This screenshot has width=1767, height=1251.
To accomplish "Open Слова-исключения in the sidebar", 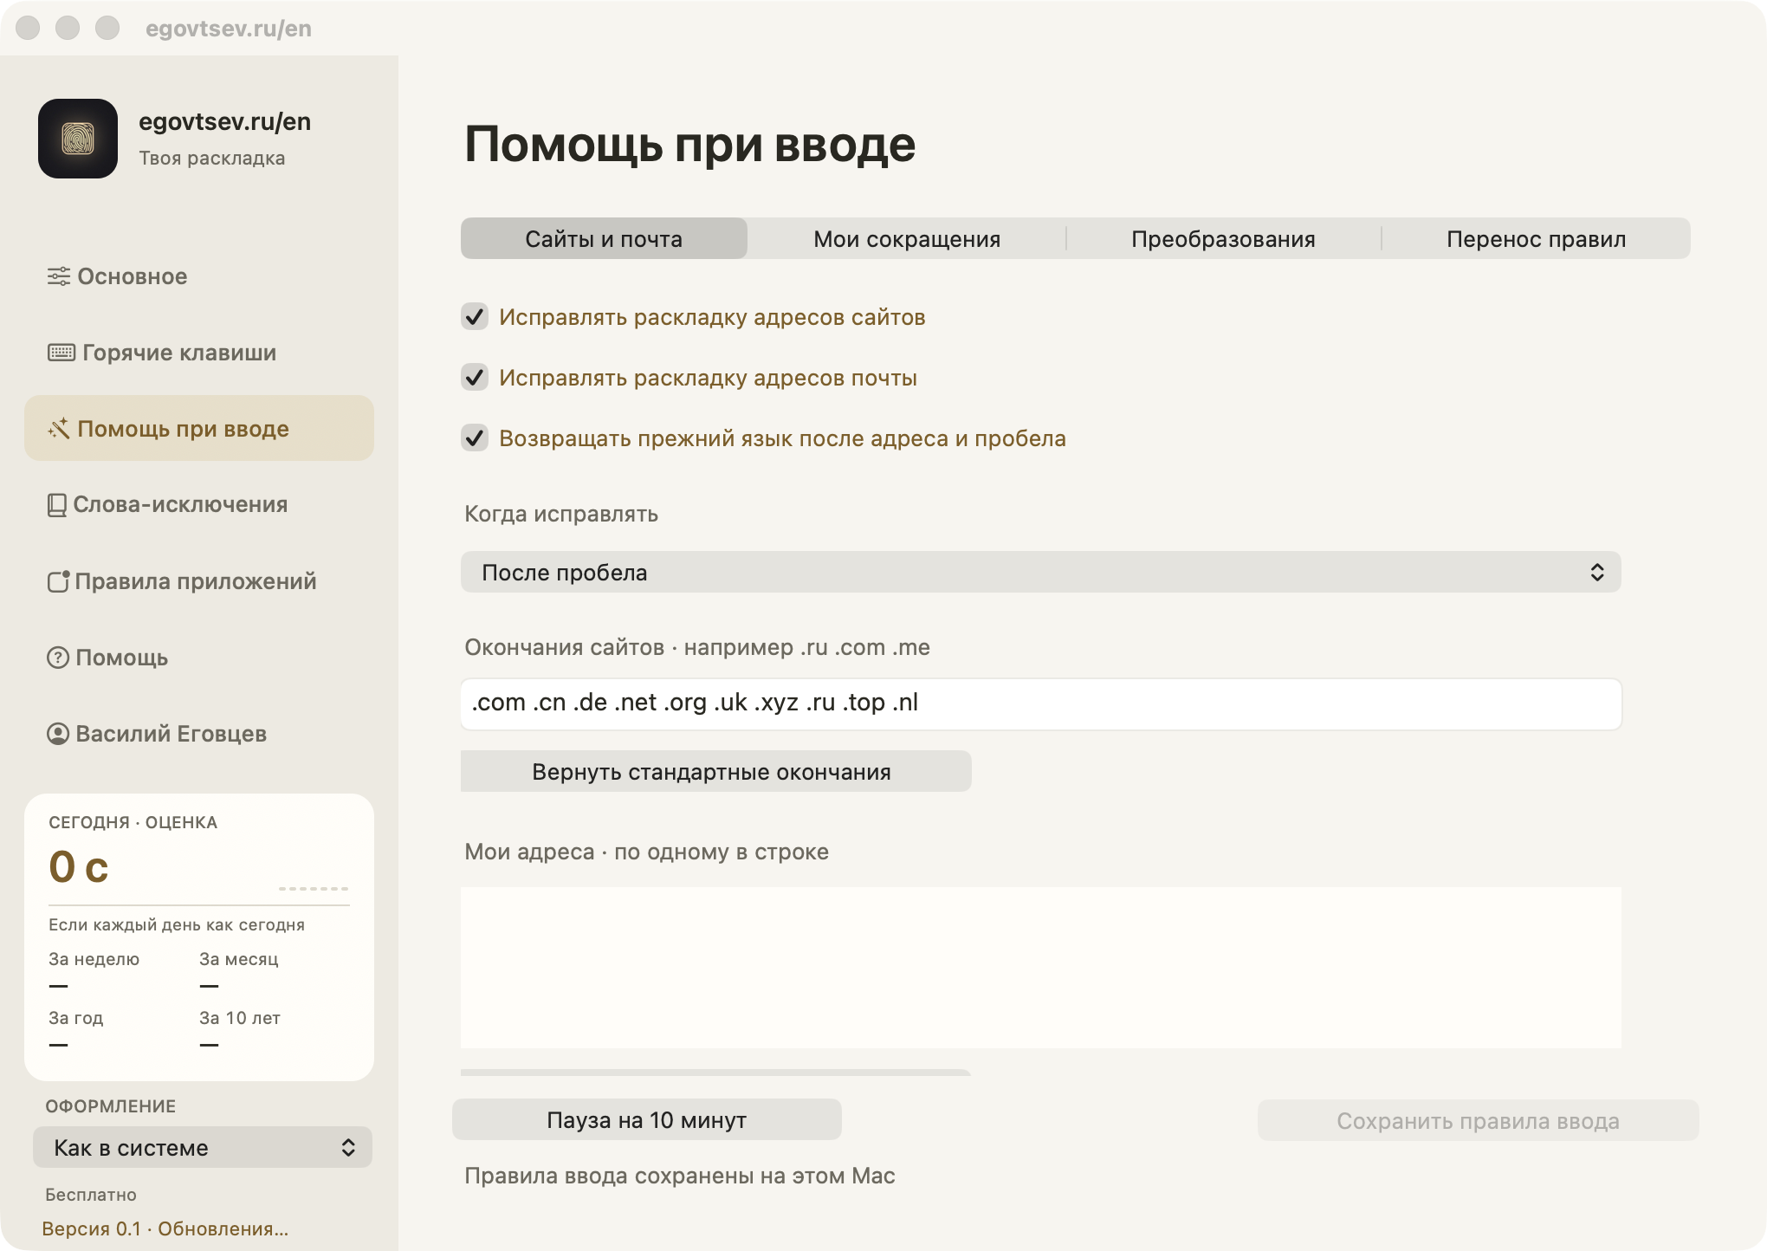I will point(199,505).
